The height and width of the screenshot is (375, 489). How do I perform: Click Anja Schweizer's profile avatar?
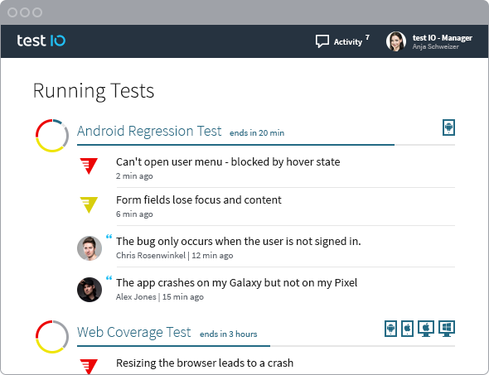(x=395, y=41)
